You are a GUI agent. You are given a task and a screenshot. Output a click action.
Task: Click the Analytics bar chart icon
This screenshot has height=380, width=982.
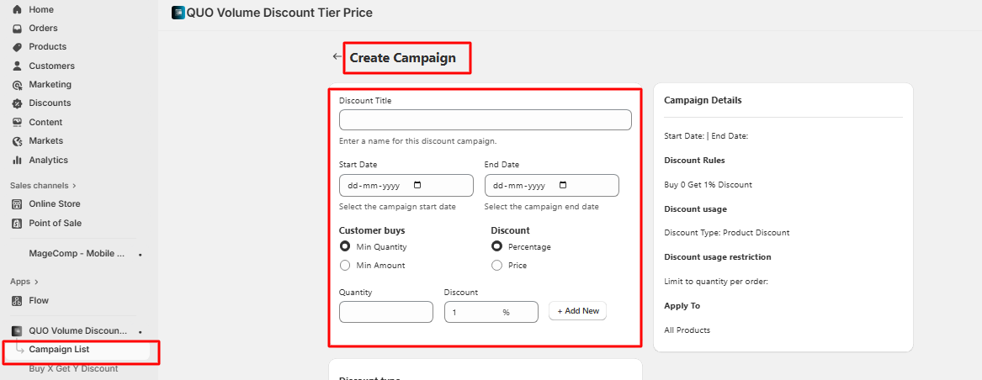click(17, 160)
